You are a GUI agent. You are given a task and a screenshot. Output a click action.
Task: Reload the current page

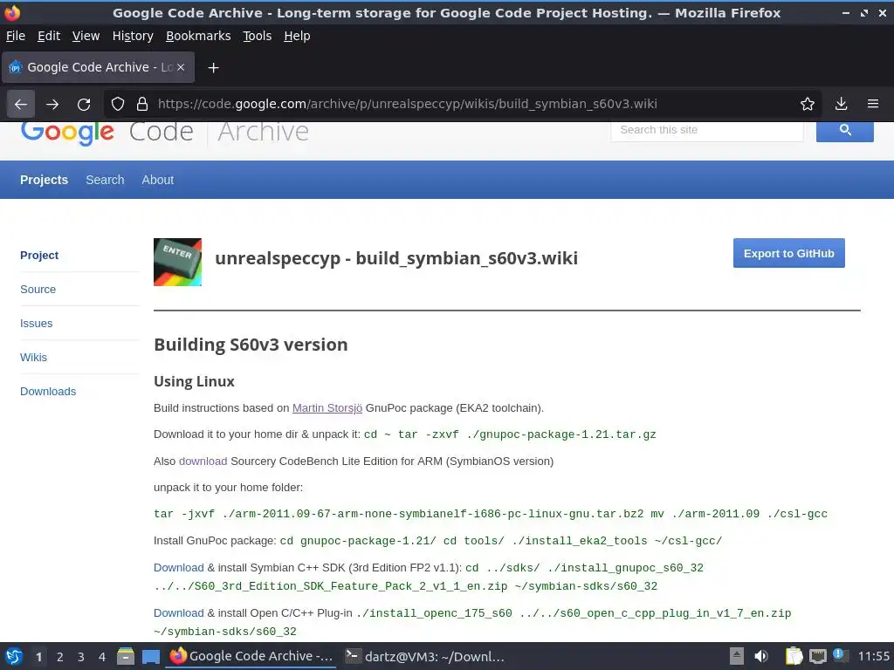click(x=84, y=104)
